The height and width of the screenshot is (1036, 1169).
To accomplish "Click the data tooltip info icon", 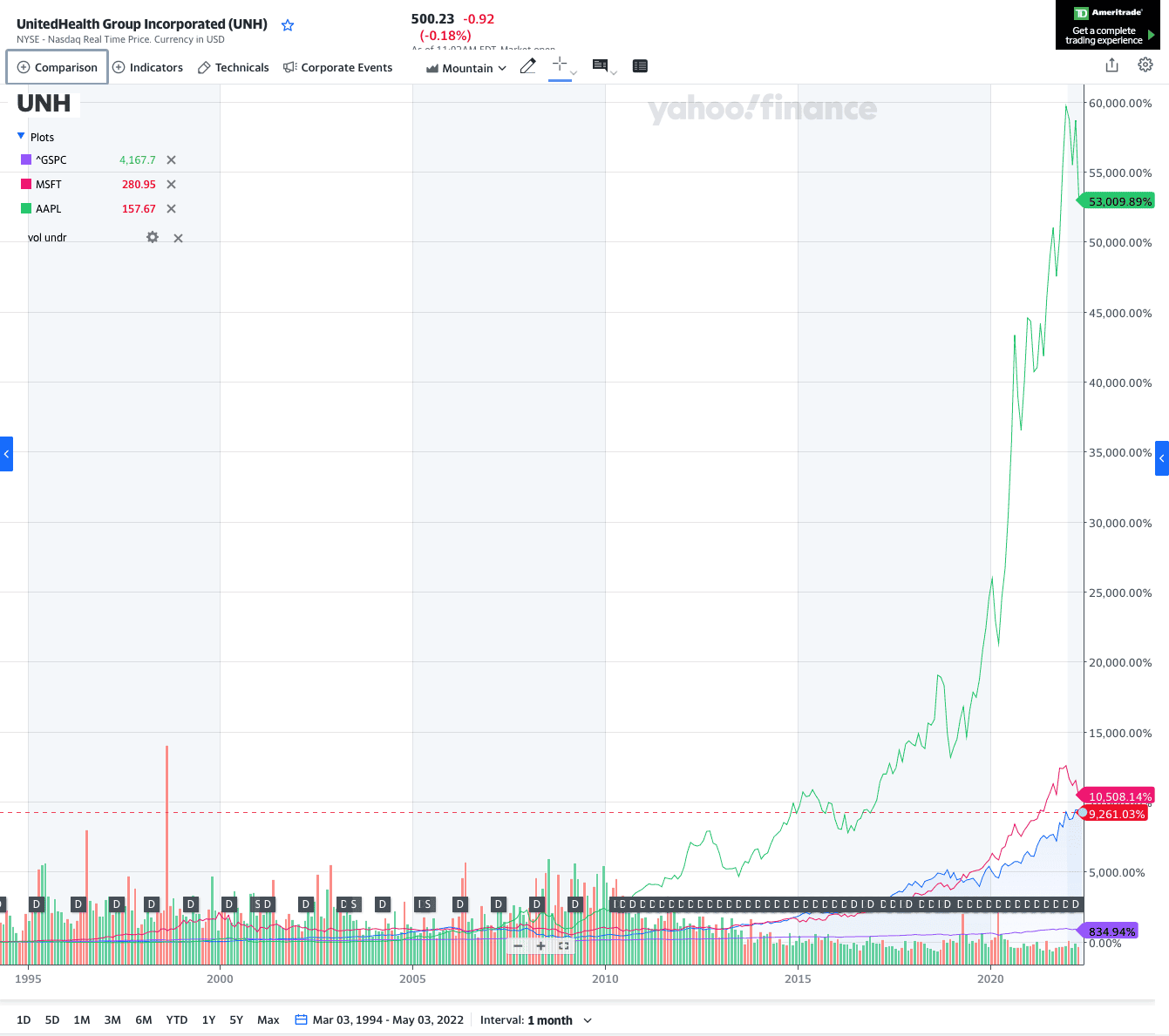I will [600, 65].
